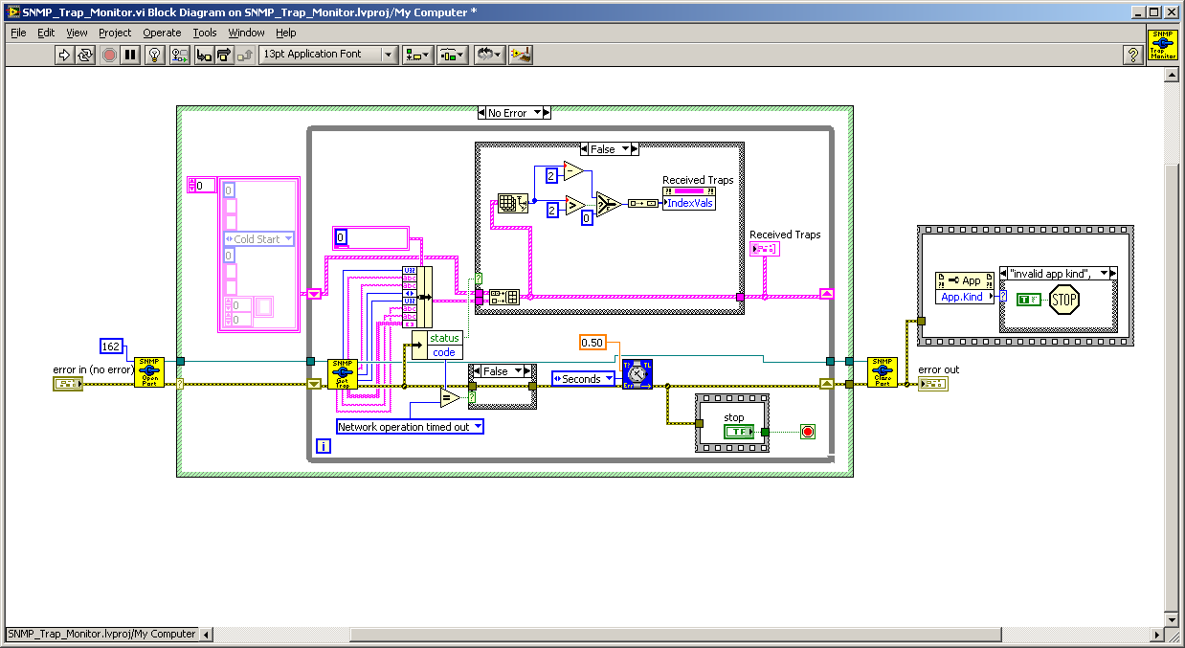The height and width of the screenshot is (648, 1185).
Task: Select the Bundle cluster node
Action: 417,297
